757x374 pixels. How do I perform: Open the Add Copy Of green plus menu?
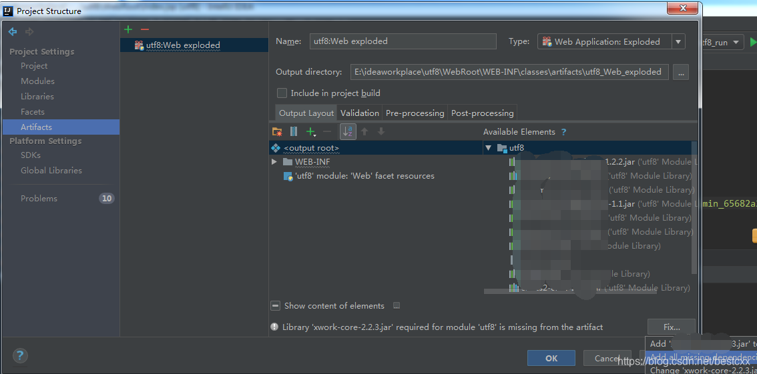(x=311, y=131)
